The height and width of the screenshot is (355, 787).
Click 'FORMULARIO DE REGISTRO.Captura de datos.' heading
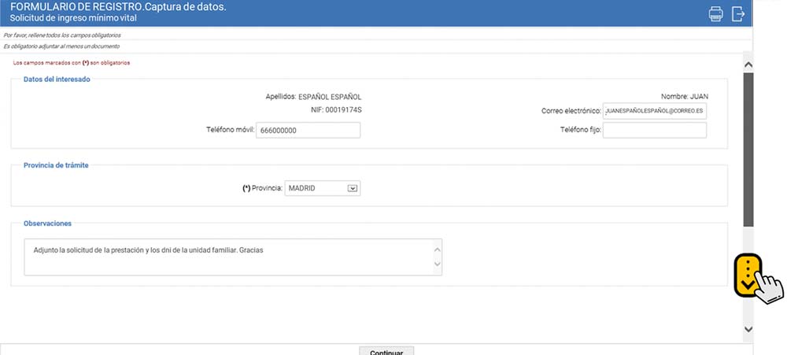(x=118, y=7)
